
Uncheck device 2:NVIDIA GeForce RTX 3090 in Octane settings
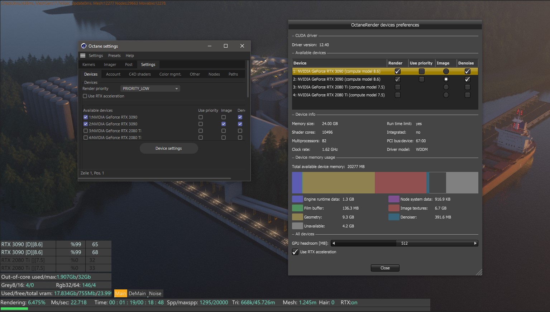tap(86, 124)
